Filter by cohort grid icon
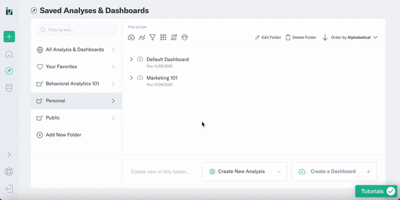Screen dimensions: 400x200 coord(163,38)
